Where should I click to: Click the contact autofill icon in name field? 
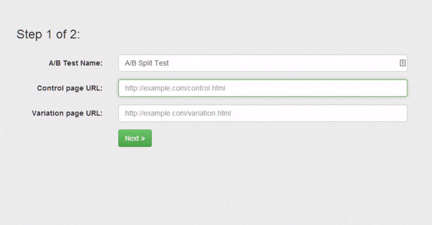click(x=402, y=63)
